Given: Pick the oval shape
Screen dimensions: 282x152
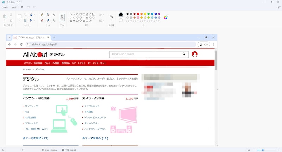Looking at the screenshot, I should pos(77,14).
